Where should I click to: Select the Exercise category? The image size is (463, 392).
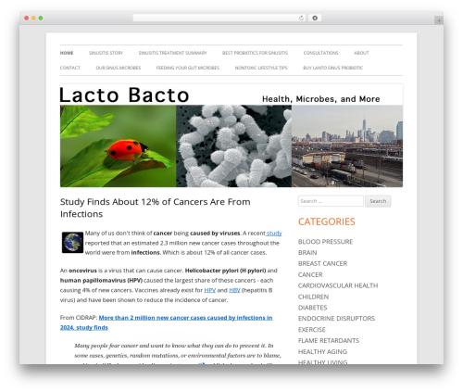[x=312, y=330]
